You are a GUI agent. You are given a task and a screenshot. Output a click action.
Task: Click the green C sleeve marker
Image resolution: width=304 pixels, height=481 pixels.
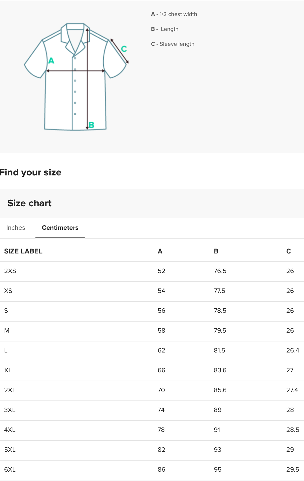[x=124, y=49]
